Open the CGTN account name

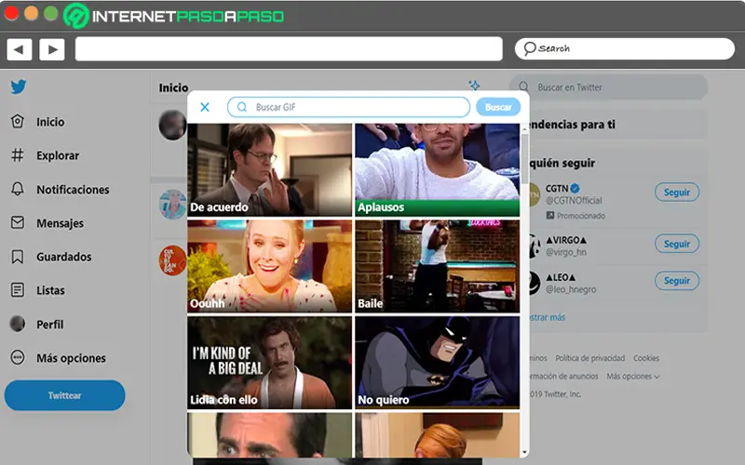pos(556,189)
